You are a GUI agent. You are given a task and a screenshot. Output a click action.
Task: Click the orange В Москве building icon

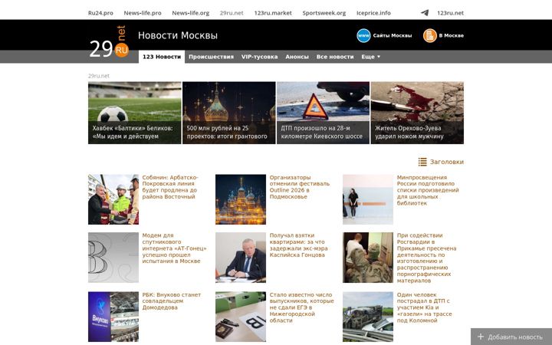(x=430, y=35)
